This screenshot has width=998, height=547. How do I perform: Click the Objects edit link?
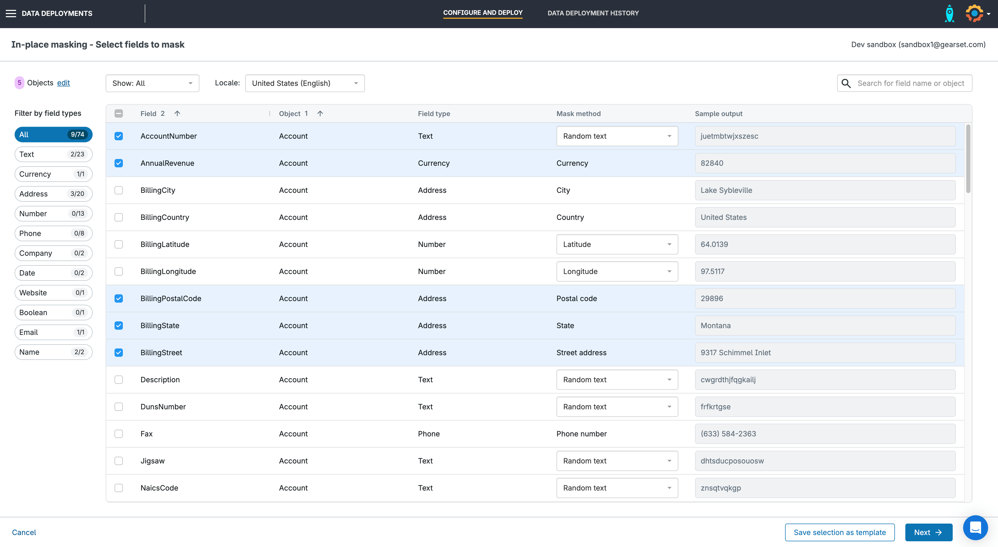coord(64,82)
